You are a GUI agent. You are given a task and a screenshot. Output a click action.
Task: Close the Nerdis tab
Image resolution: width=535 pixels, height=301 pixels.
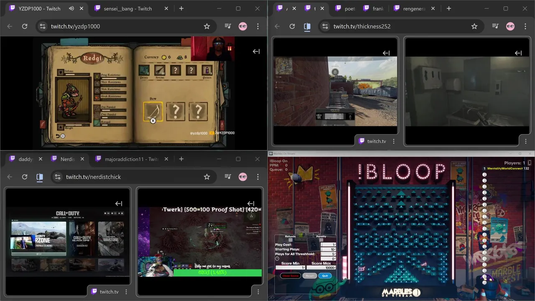(x=82, y=159)
